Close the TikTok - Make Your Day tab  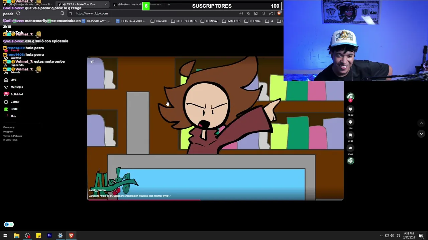click(x=106, y=4)
